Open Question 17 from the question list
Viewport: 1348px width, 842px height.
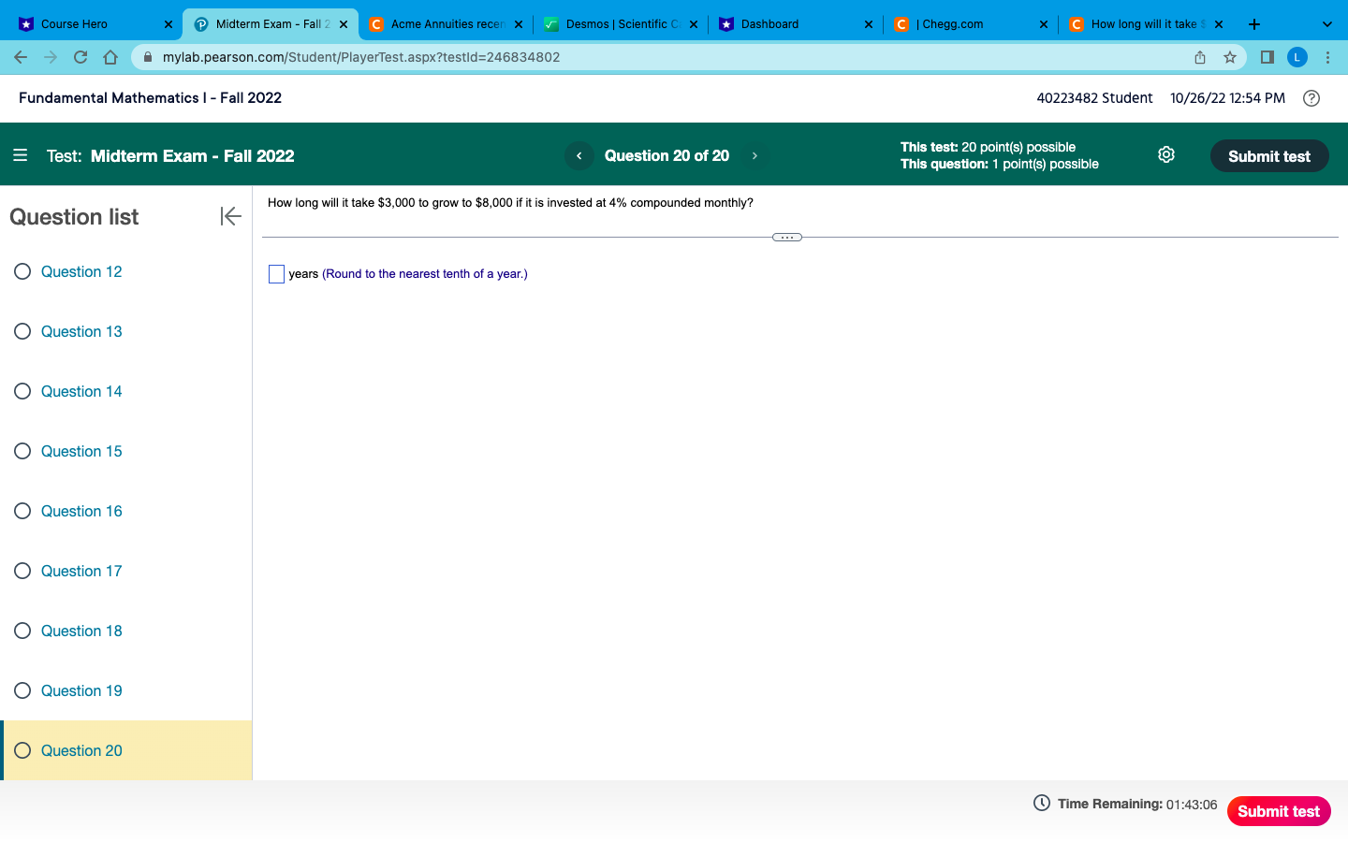(x=81, y=571)
